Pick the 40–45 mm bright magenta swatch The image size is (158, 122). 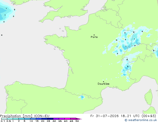pyautogui.click(x=68, y=119)
